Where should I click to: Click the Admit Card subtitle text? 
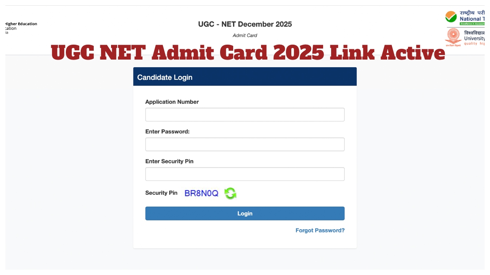pyautogui.click(x=245, y=35)
